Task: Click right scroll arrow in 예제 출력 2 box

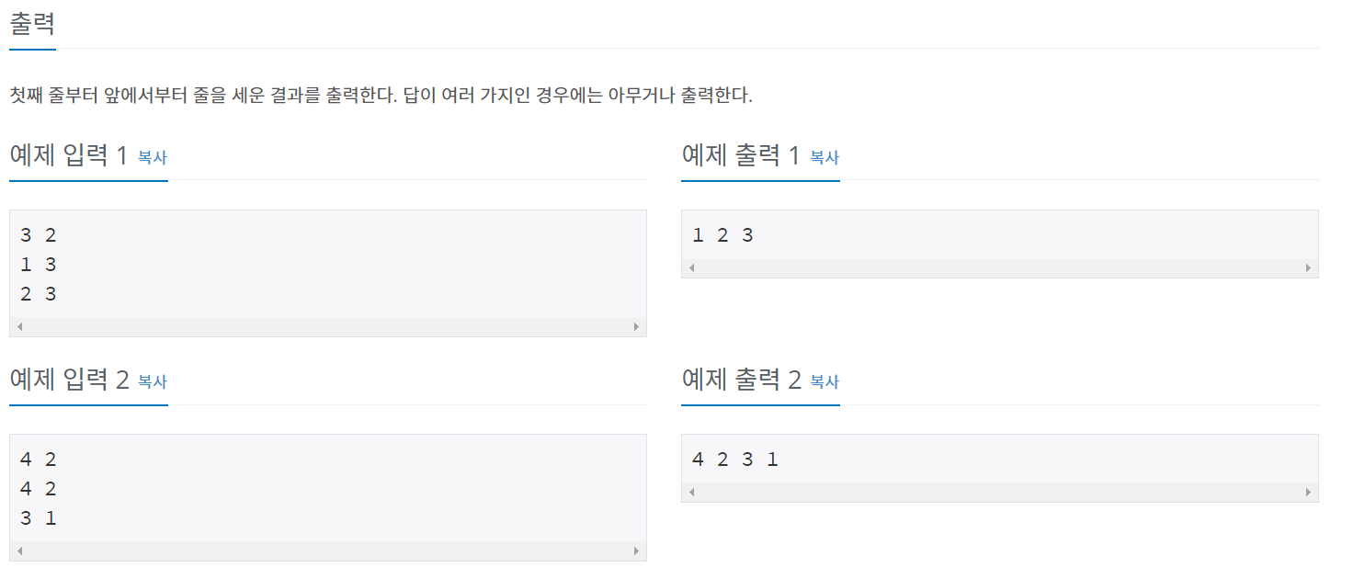Action: click(x=1308, y=493)
